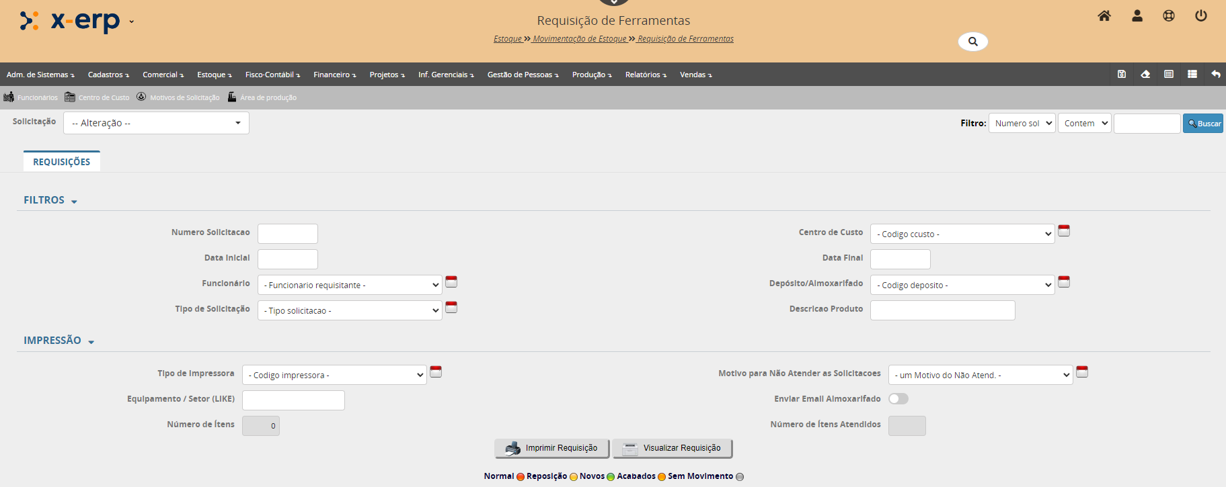The image size is (1226, 487).
Task: Go to home via house icon
Action: [x=1104, y=16]
